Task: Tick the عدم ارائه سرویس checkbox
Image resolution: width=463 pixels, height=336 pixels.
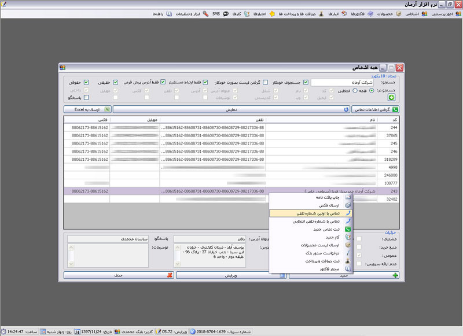Action: (359, 264)
